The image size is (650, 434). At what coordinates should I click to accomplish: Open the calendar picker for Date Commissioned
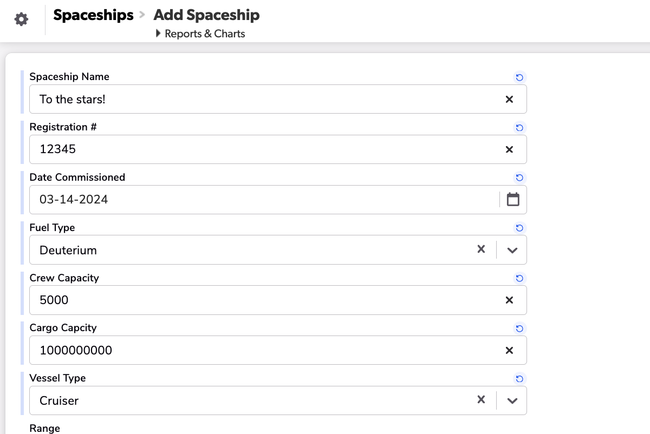(x=513, y=199)
